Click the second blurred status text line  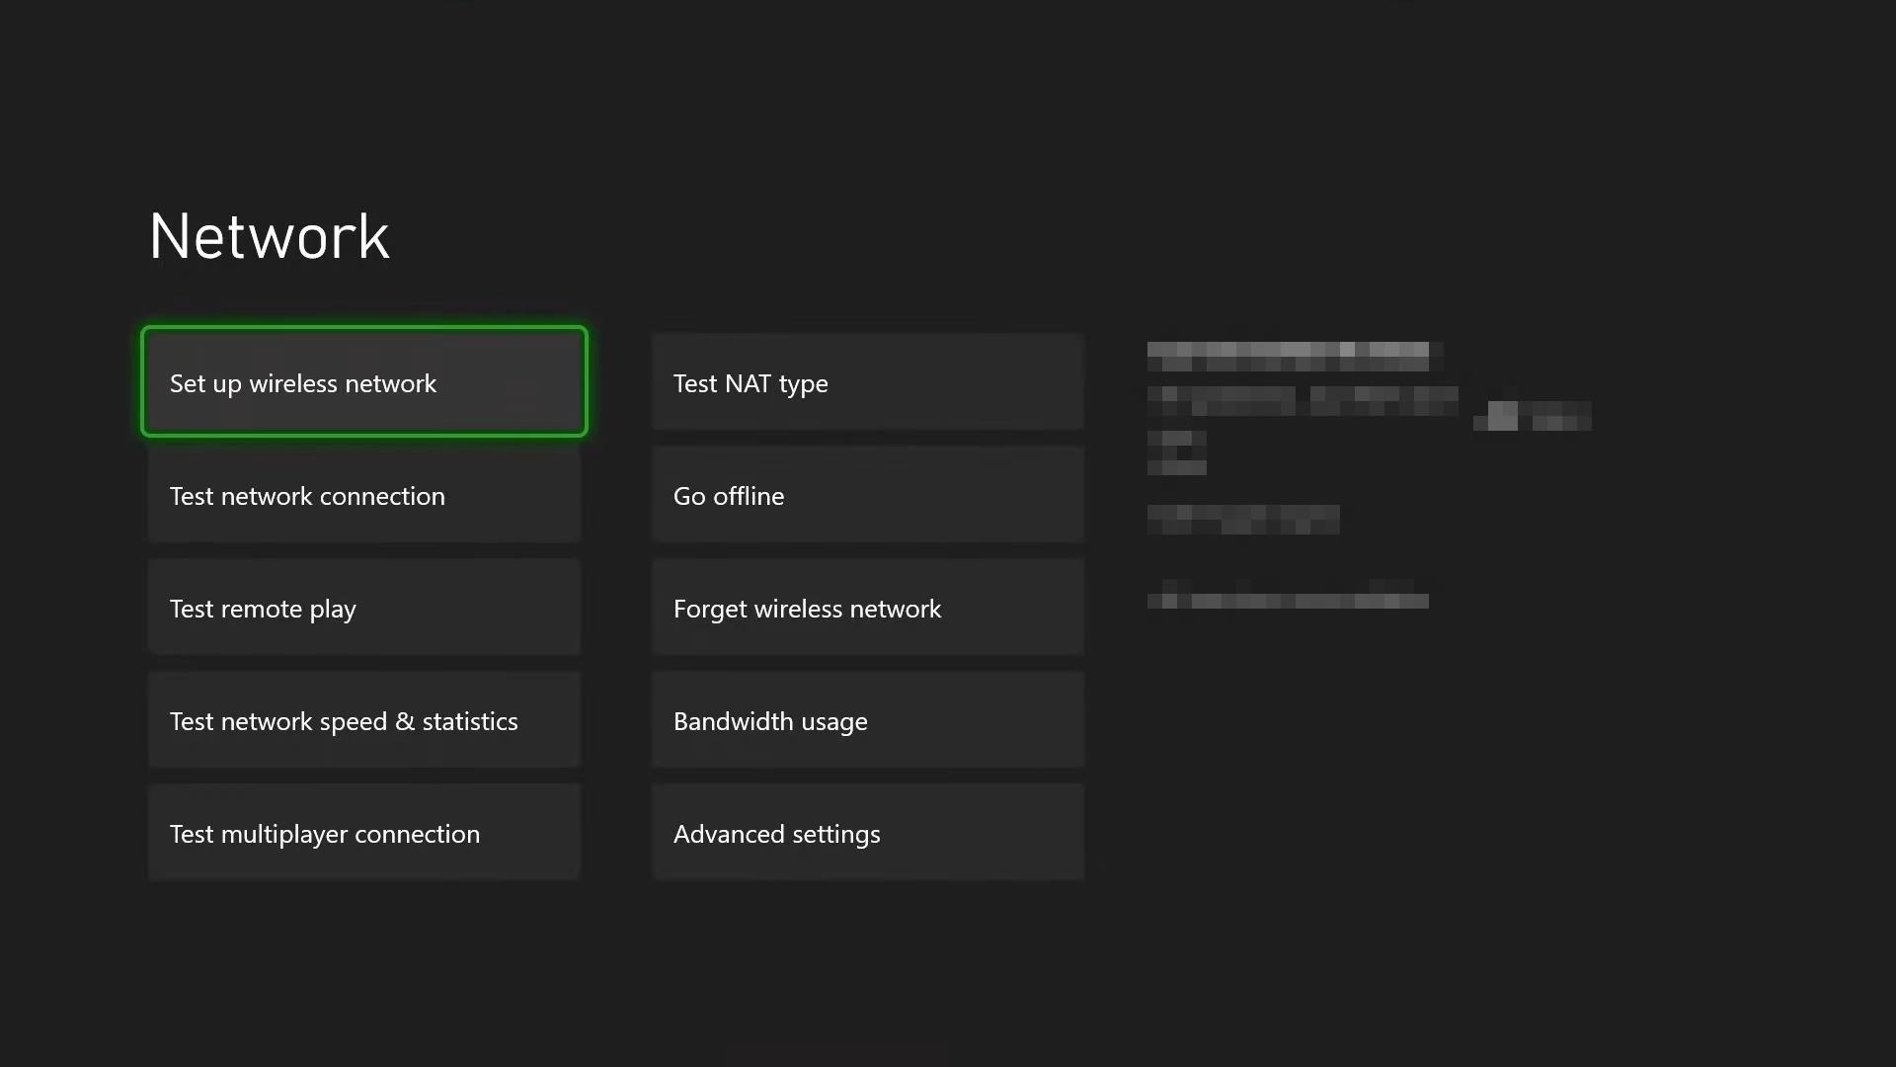pyautogui.click(x=1302, y=401)
